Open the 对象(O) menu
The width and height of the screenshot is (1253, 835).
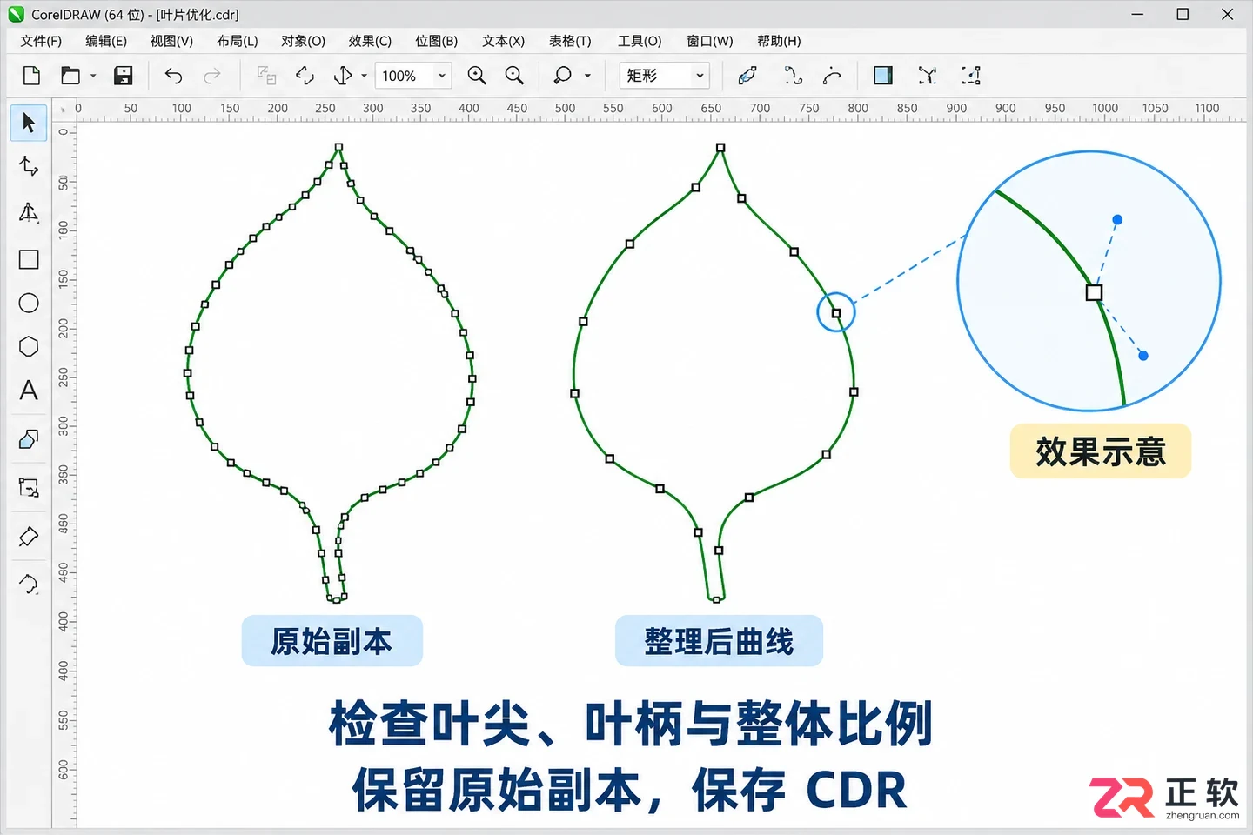(303, 41)
